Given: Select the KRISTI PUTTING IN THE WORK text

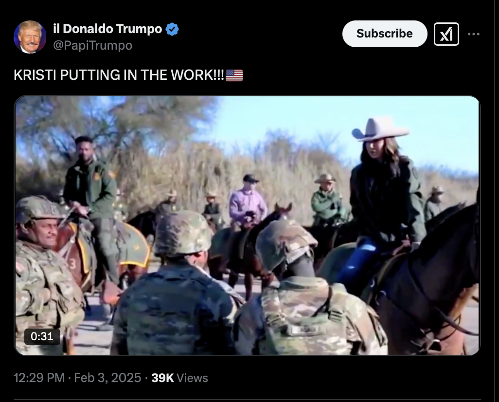Looking at the screenshot, I should pyautogui.click(x=119, y=75).
